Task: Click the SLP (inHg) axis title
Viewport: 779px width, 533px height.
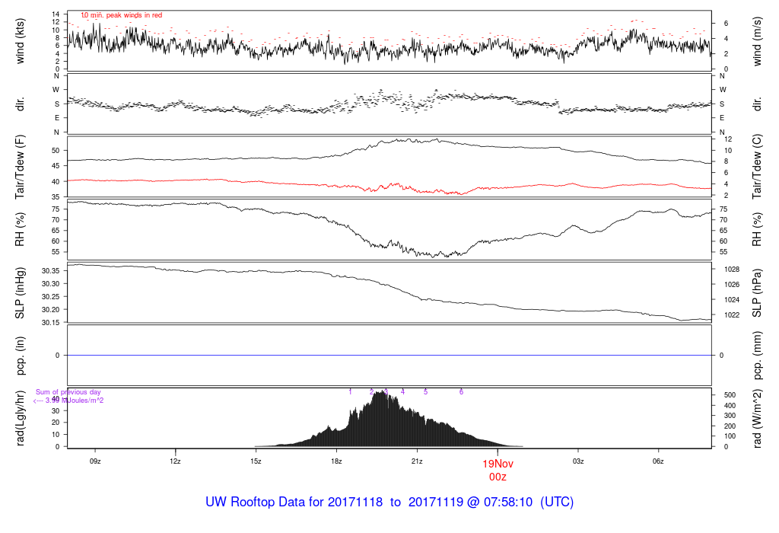Action: point(20,293)
